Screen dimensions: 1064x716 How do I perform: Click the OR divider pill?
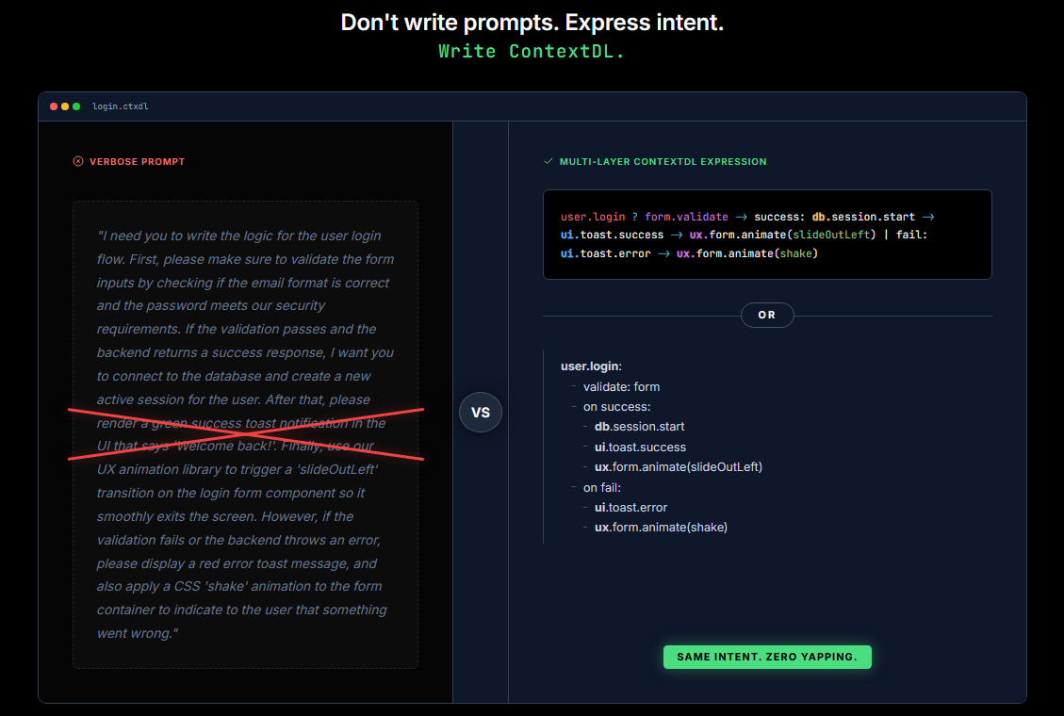[767, 316]
